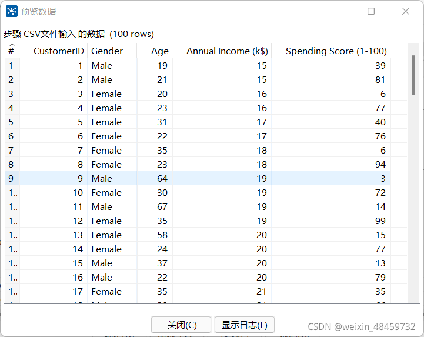Sort by the CustomerID column header

[54, 51]
